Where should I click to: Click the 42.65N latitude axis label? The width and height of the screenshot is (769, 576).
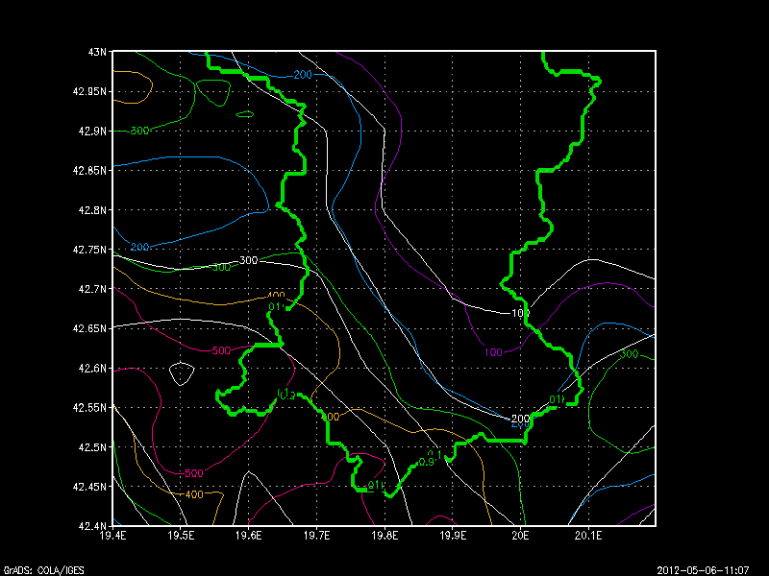(89, 328)
